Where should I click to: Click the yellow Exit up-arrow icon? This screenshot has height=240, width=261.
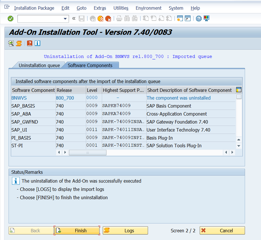point(100,19)
